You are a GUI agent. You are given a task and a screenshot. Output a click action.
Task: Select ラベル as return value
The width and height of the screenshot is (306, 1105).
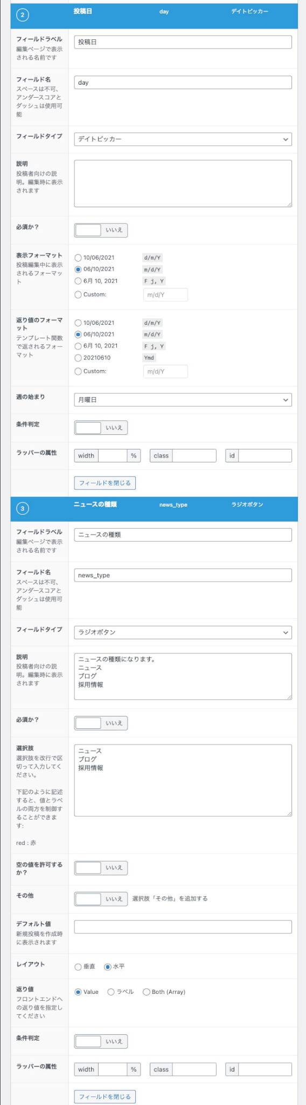click(111, 992)
